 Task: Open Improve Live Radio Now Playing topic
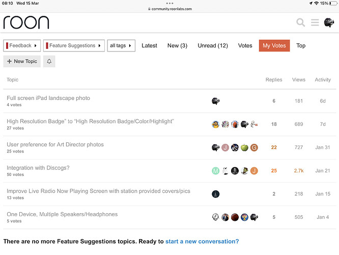pyautogui.click(x=98, y=191)
